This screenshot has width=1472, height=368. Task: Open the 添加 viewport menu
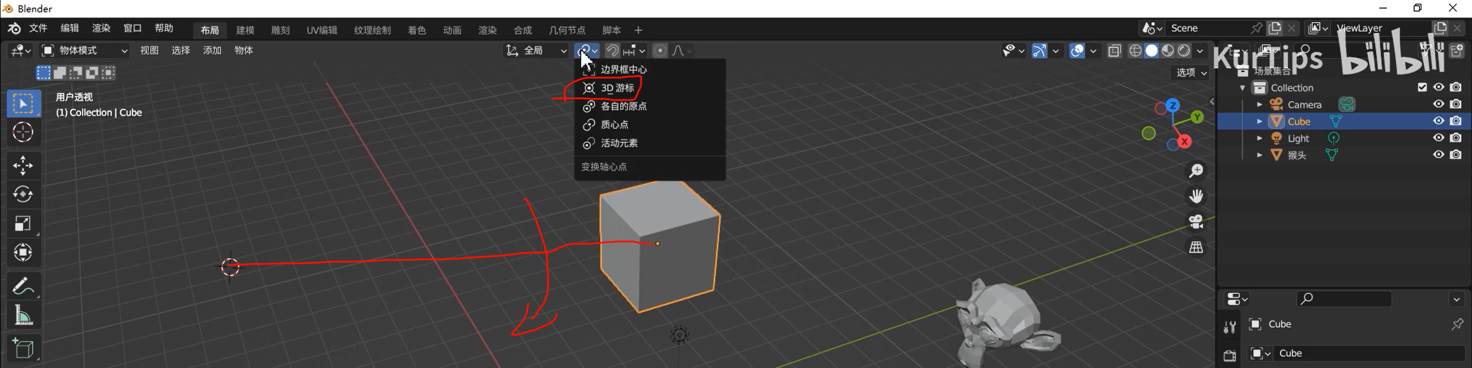click(212, 51)
